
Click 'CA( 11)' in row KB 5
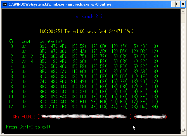click(69, 71)
